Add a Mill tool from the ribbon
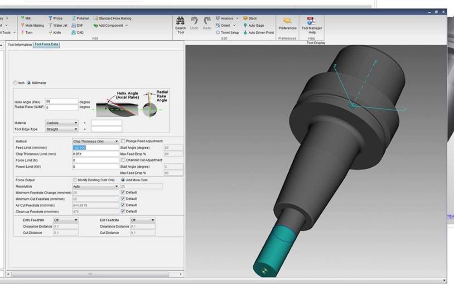 [x=25, y=18]
